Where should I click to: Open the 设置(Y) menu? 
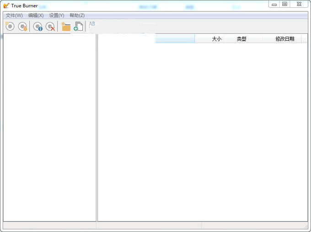point(57,16)
